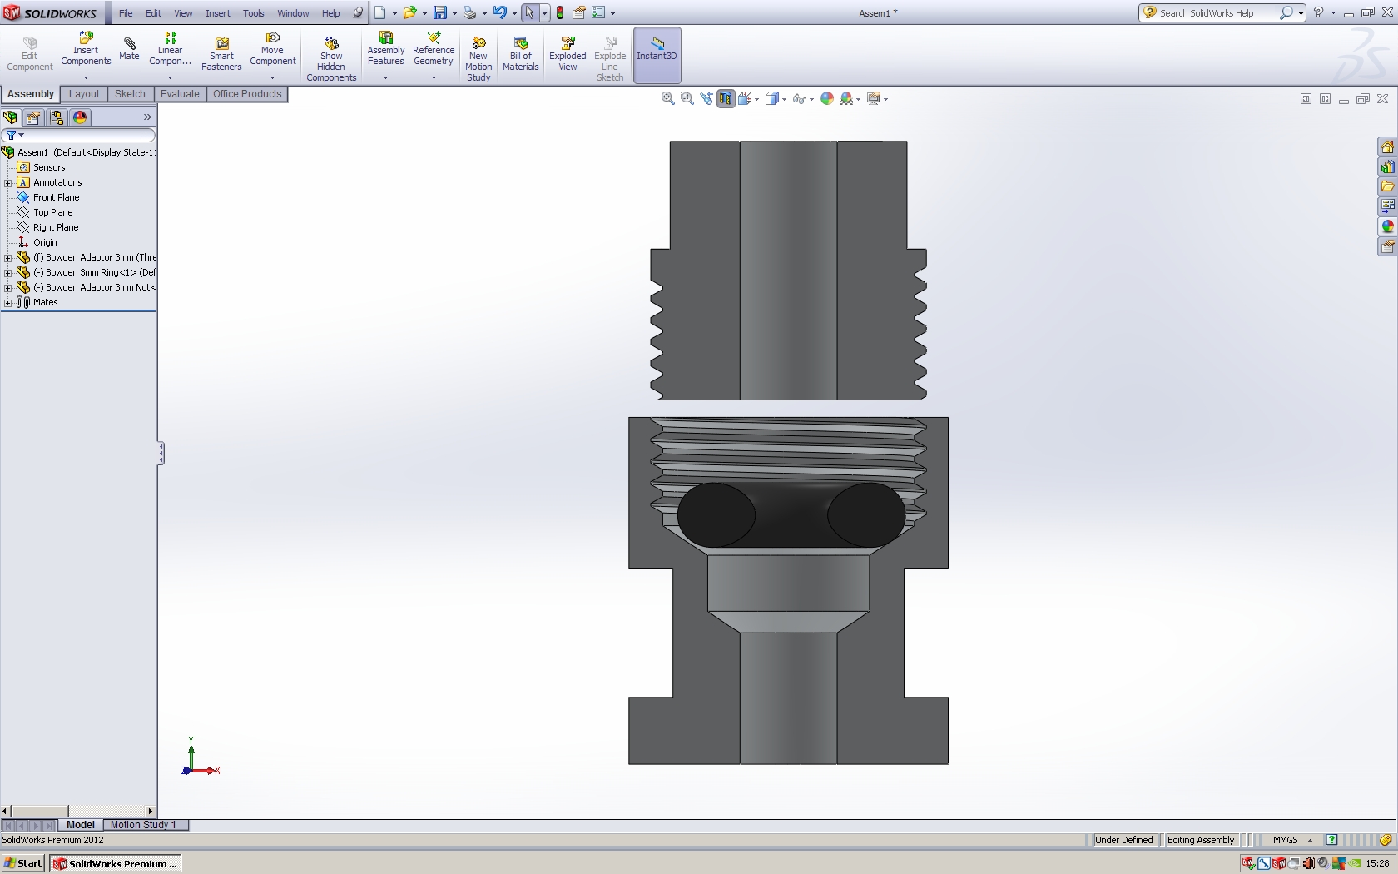Select the Mate tool
The image size is (1398, 874).
129,50
